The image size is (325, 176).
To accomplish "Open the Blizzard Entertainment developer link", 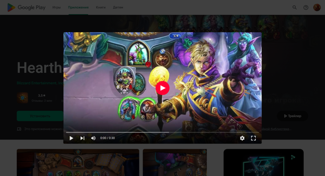I will (40, 83).
